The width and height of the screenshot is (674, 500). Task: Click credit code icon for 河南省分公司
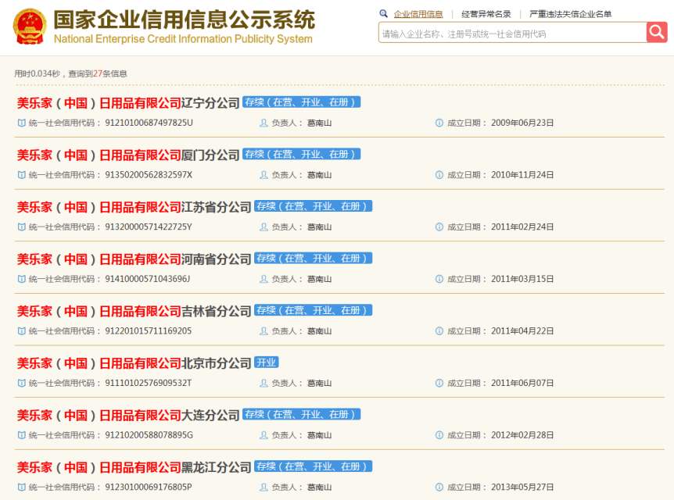(21, 279)
